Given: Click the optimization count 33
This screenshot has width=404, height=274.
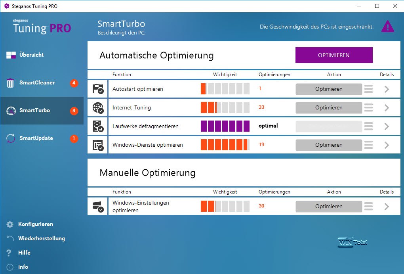Looking at the screenshot, I should click(261, 107).
